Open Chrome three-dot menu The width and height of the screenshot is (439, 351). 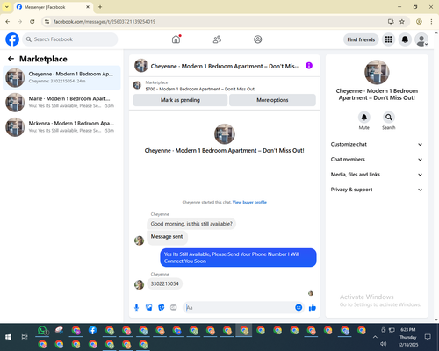(x=431, y=21)
